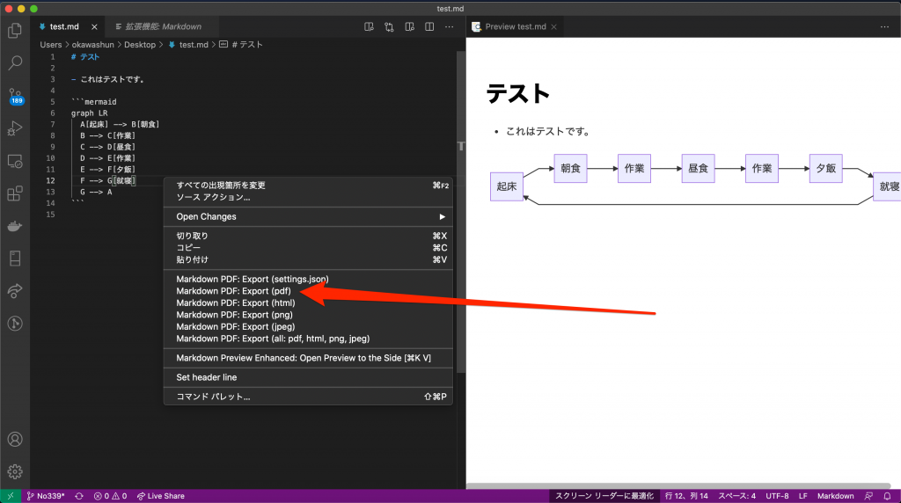This screenshot has width=901, height=503.
Task: Open the Live Share view in activity bar
Action: click(15, 291)
